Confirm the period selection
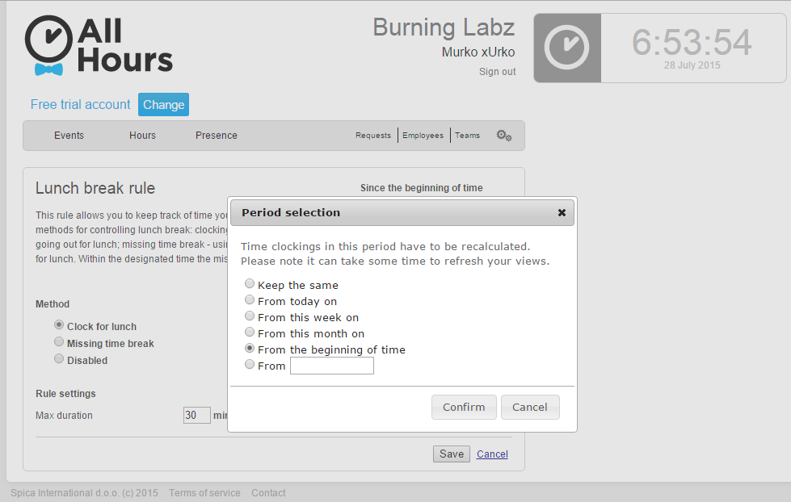This screenshot has width=791, height=502. pyautogui.click(x=464, y=407)
